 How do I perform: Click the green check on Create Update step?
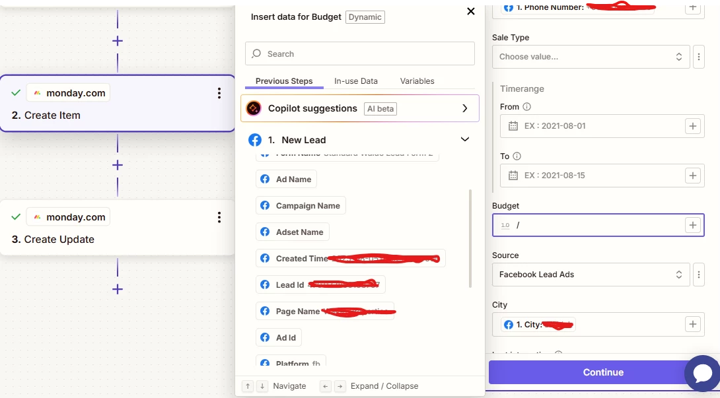pyautogui.click(x=16, y=217)
